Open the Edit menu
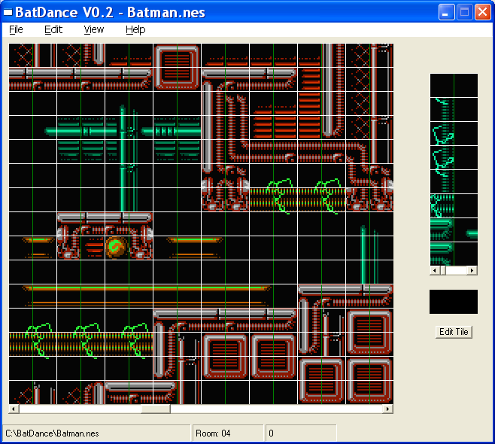The width and height of the screenshot is (495, 444). (x=53, y=29)
